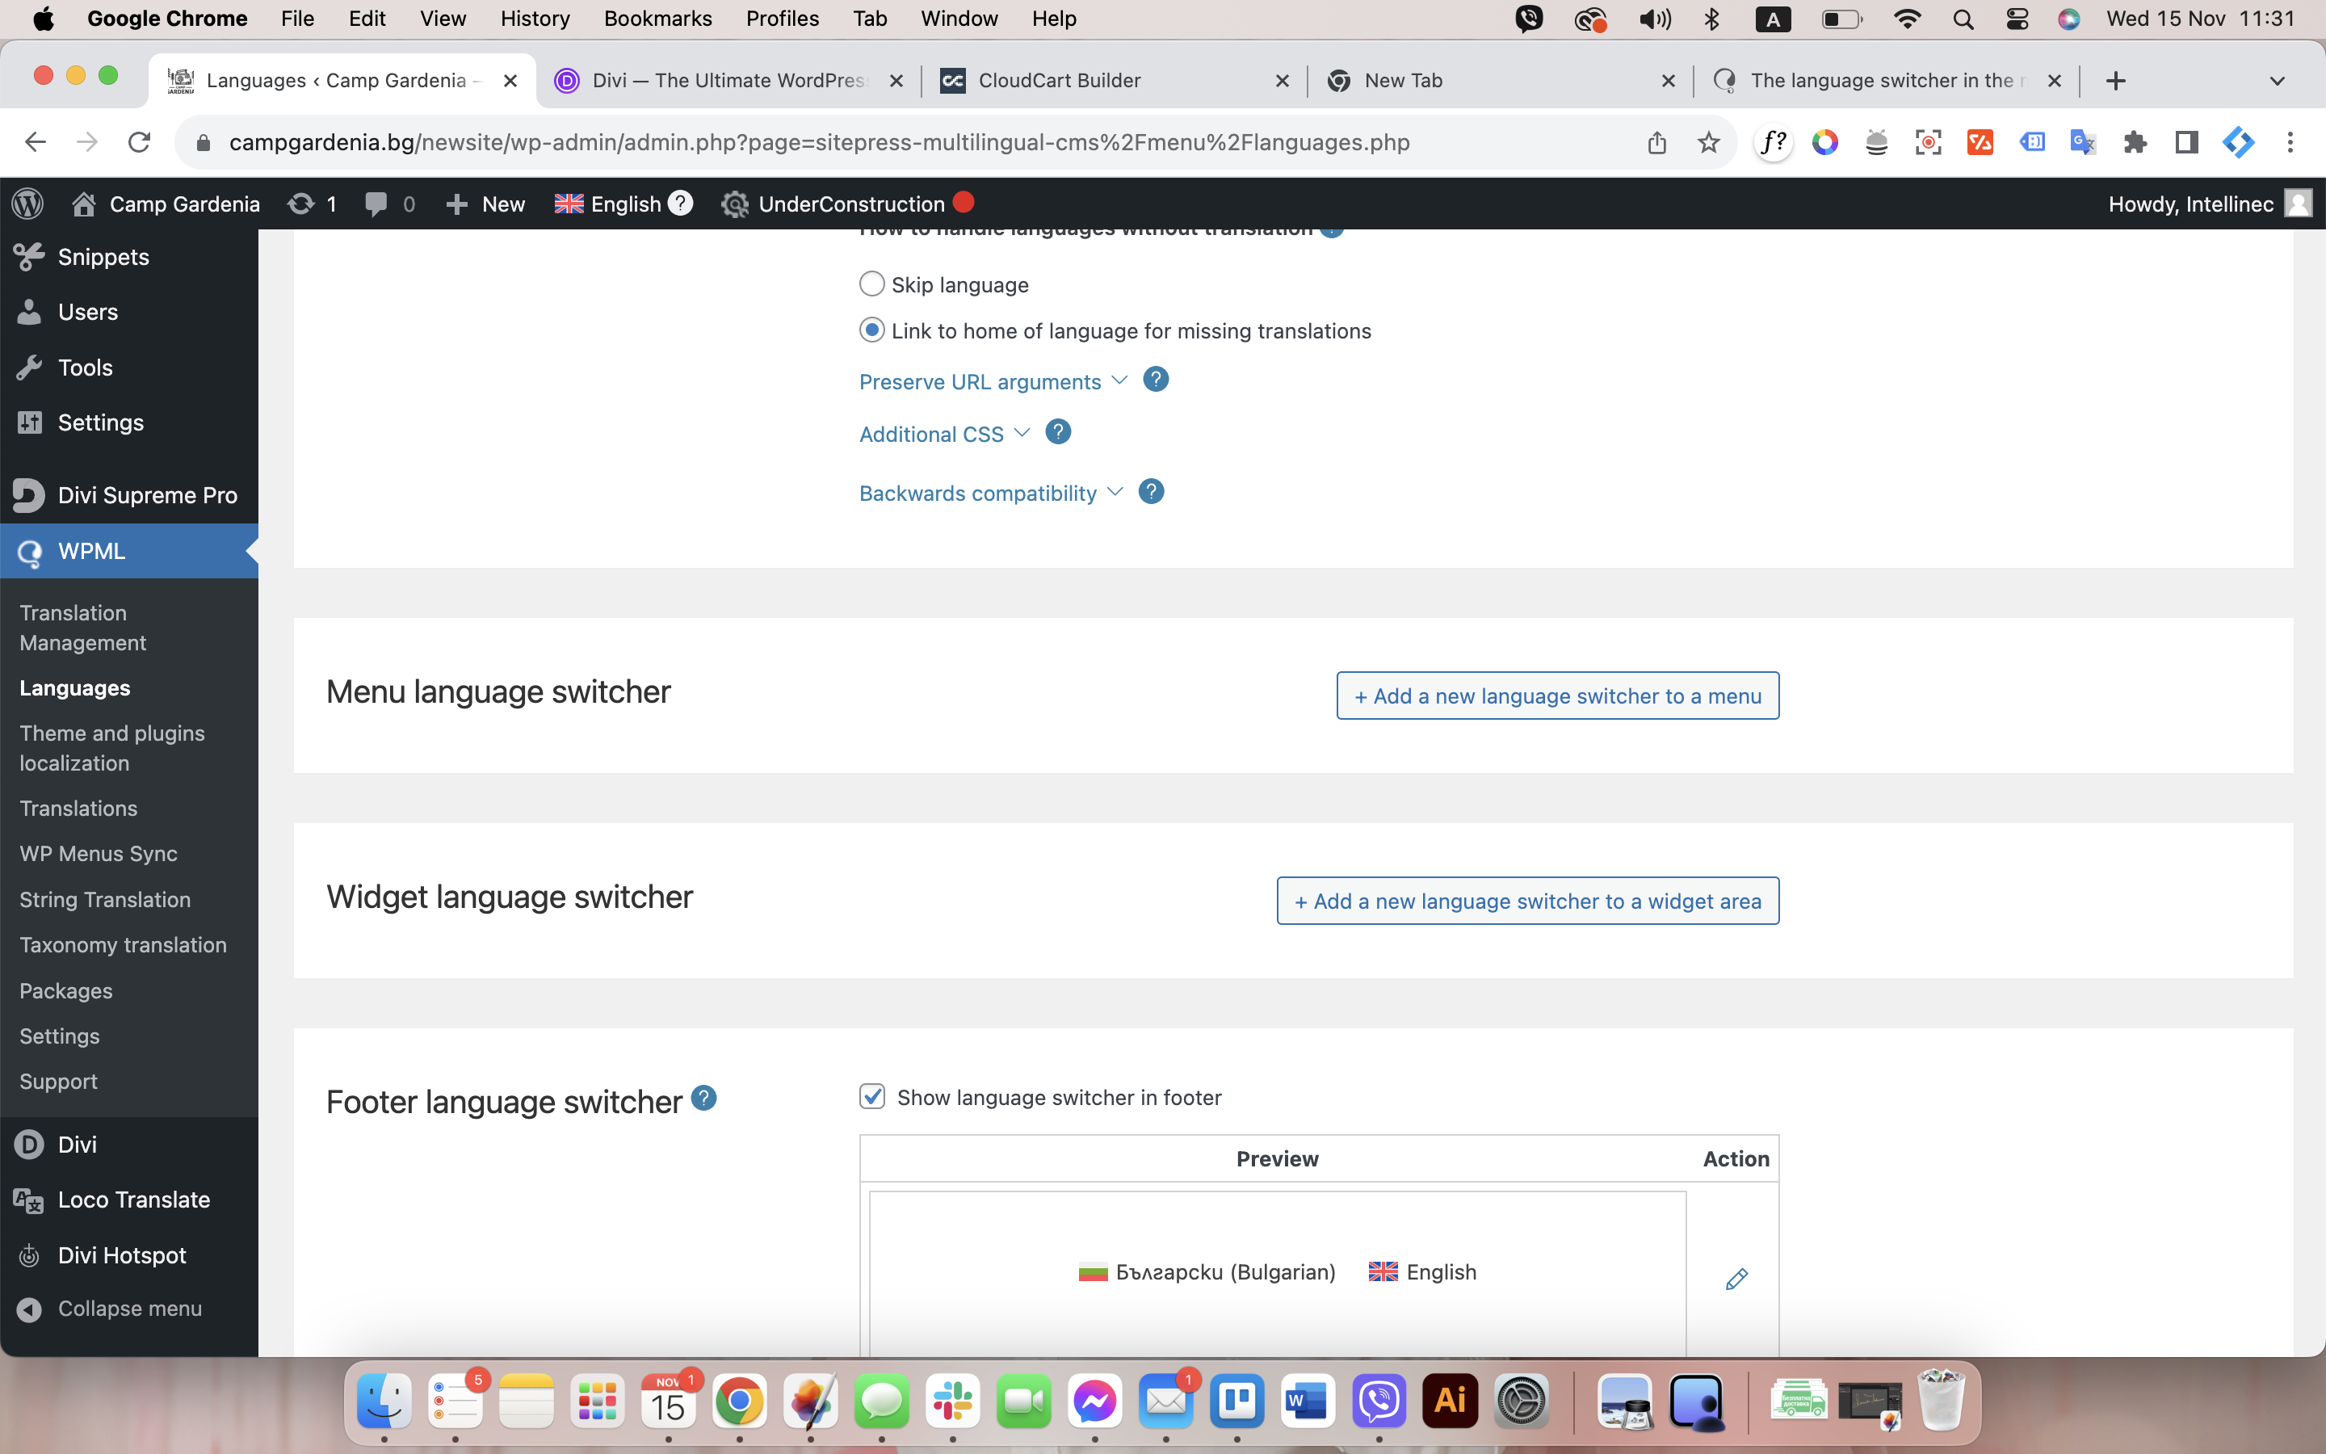Click help icon next to Backwards compatibility
Screen dimensions: 2326x1454
(1151, 491)
